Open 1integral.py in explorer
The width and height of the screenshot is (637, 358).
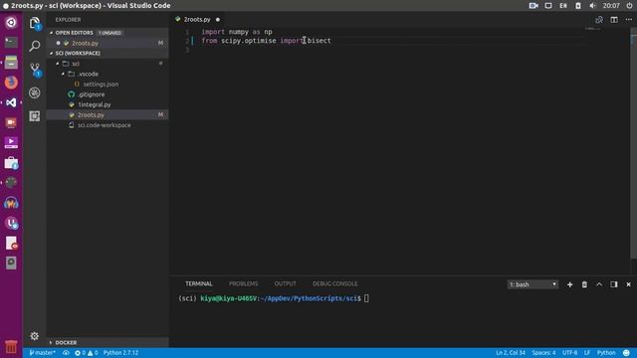coord(95,104)
